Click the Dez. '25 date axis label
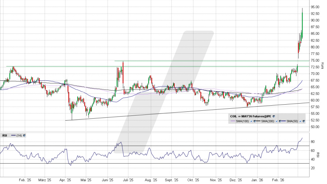Viewport: 327px width, 184px height. click(236, 180)
